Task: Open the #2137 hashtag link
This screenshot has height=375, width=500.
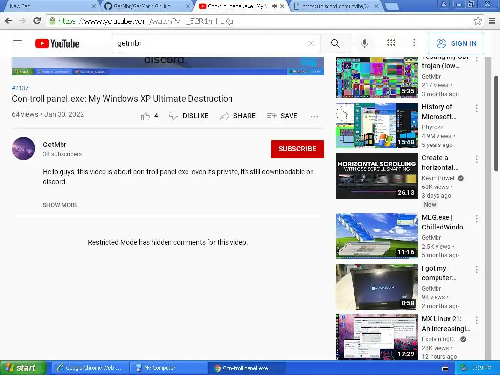Action: point(20,88)
